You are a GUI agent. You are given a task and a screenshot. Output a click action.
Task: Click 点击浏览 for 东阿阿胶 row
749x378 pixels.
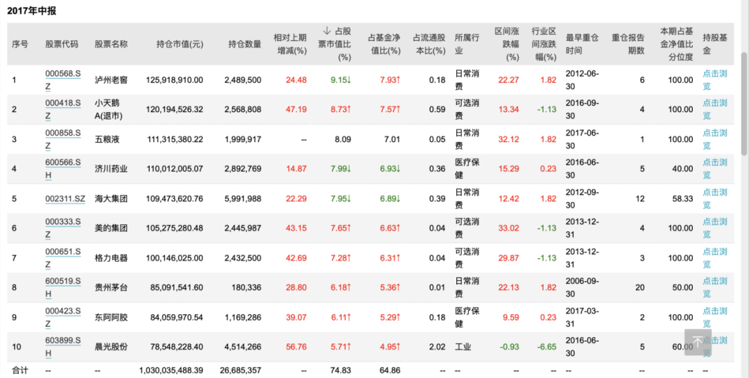714,317
